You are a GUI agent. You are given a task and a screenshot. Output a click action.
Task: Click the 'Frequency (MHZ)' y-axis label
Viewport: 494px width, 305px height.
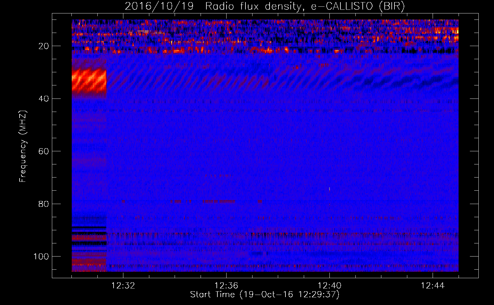[x=23, y=146]
